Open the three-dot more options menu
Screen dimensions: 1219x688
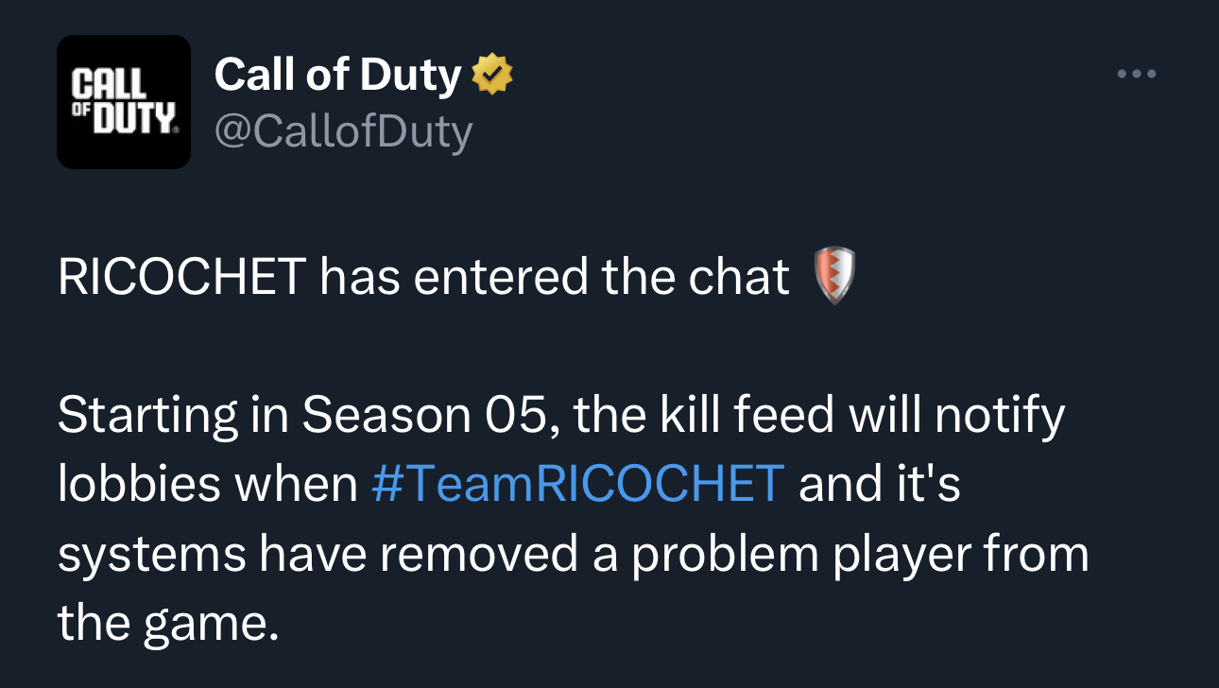tap(1136, 74)
